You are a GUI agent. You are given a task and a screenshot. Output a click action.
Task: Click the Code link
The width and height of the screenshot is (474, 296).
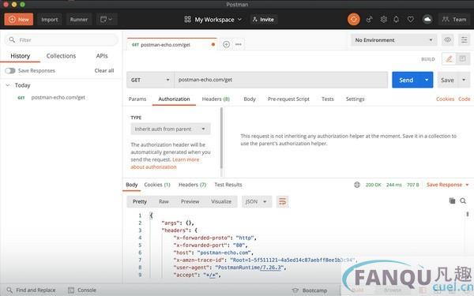pos(465,99)
